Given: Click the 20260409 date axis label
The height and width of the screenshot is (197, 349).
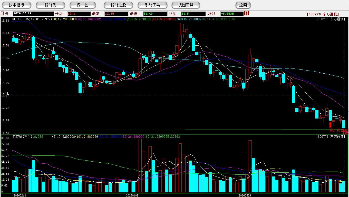Looking at the screenshot, I should [x=132, y=195].
